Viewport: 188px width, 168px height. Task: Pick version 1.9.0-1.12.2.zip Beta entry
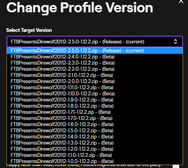tap(95, 100)
